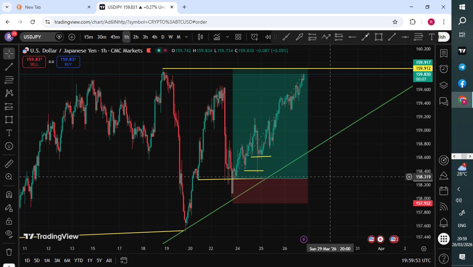Select the trend line tool in left toolbar
The width and height of the screenshot is (473, 267).
[x=9, y=67]
